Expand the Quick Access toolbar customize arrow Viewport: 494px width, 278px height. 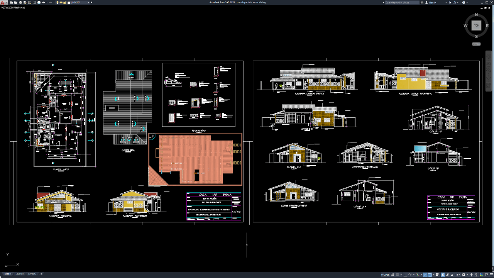pyautogui.click(x=91, y=2)
